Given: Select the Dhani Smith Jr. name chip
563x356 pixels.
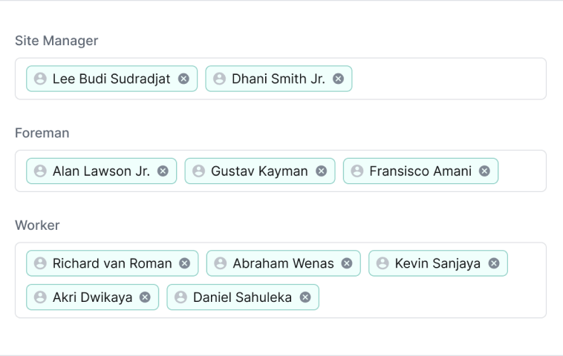Looking at the screenshot, I should point(279,79).
